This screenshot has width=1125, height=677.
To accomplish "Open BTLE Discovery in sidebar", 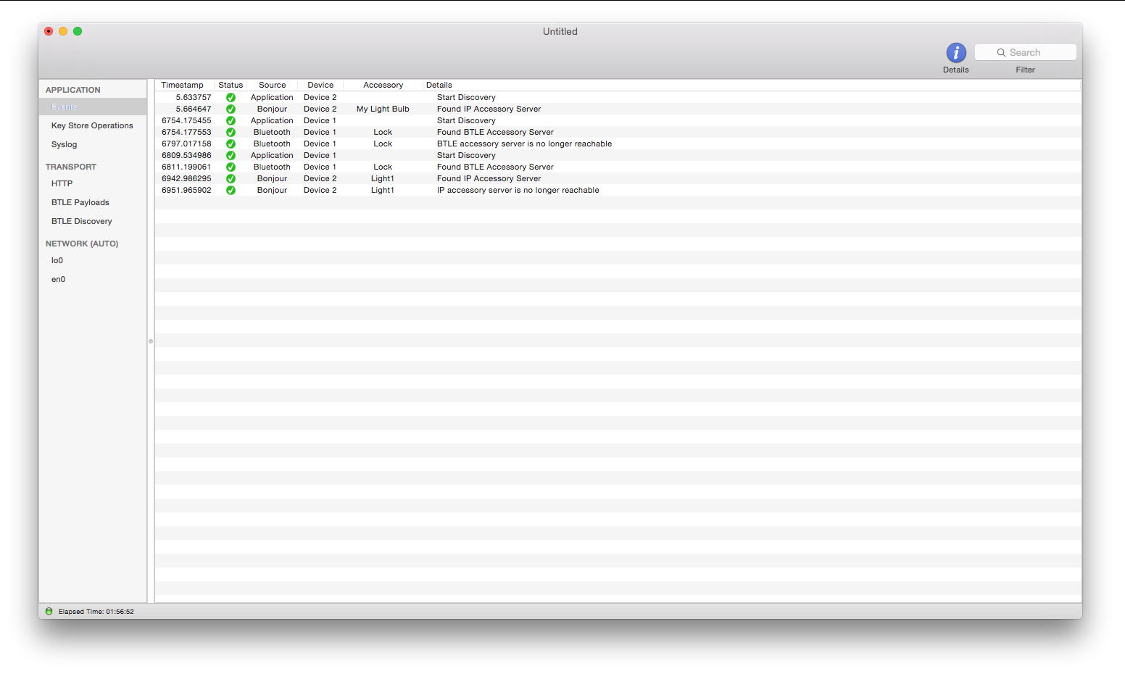I will (82, 221).
